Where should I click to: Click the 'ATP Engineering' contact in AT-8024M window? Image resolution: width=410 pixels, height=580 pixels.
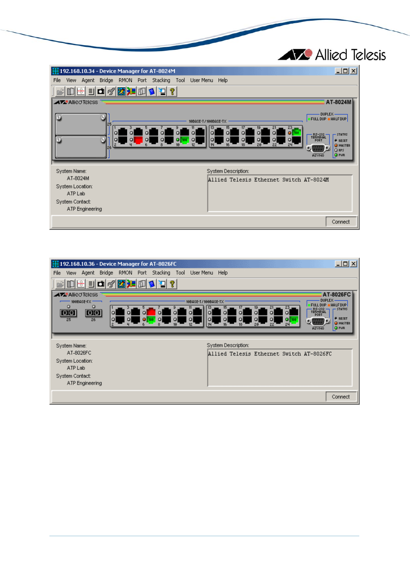[84, 209]
